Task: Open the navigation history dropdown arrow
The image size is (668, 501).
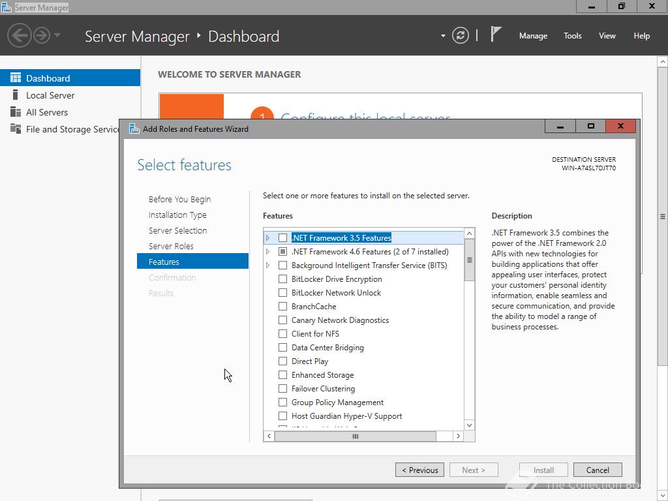Action: point(57,35)
